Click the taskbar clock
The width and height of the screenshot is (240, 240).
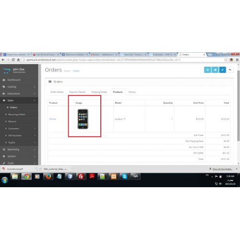click(230, 180)
